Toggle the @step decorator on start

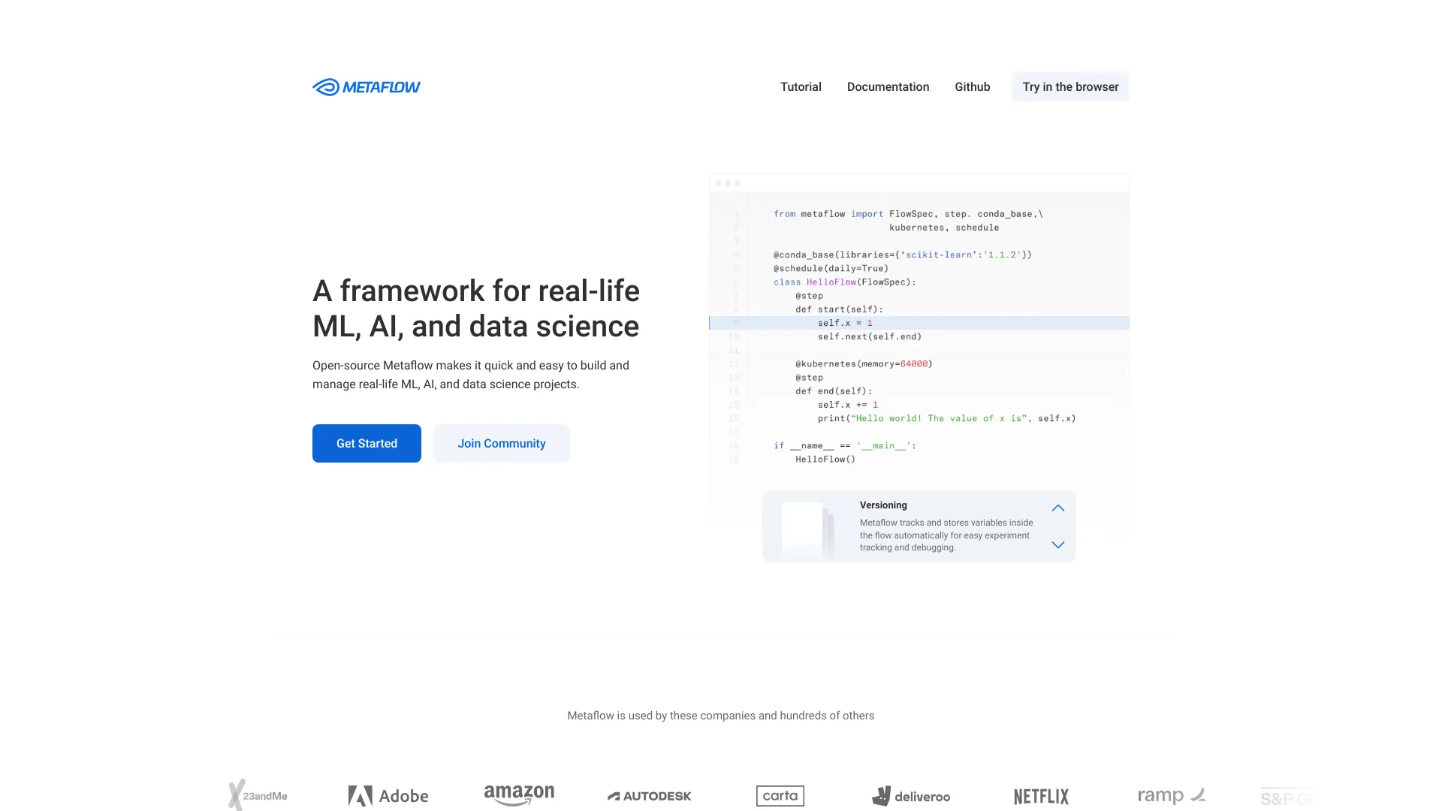[x=808, y=295]
